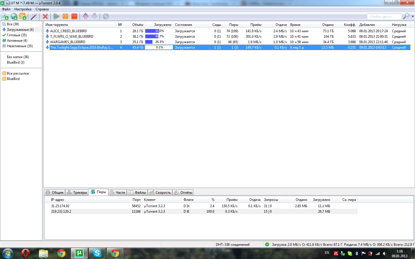Screen dimensions: 415x259
Task: Click the green Start torrent icon
Action: coord(56,16)
